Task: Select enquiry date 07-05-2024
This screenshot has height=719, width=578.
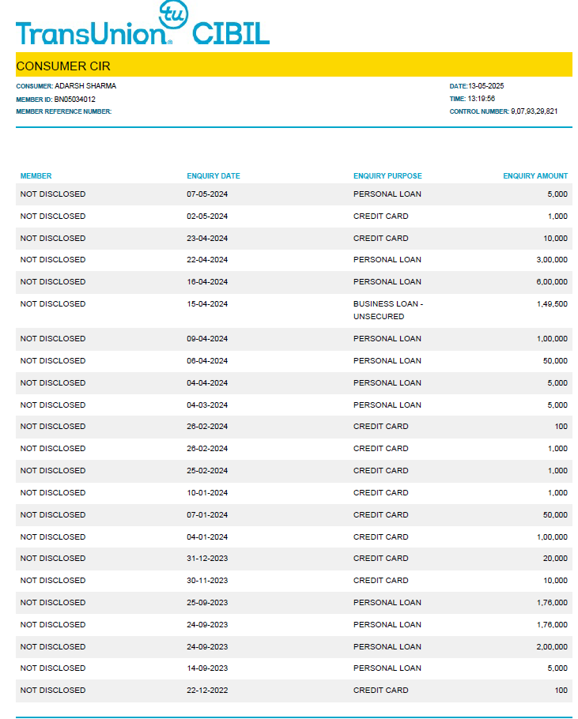Action: point(207,194)
